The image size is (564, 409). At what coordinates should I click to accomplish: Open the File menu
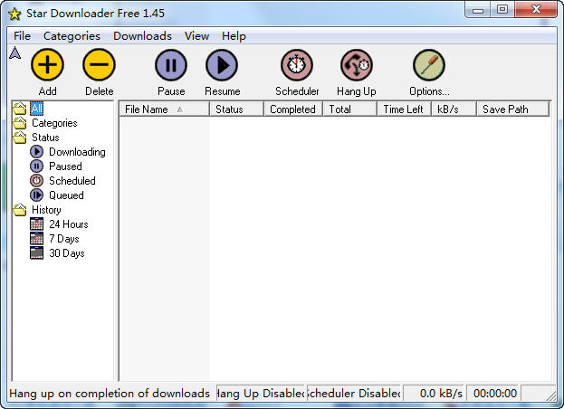tap(22, 36)
